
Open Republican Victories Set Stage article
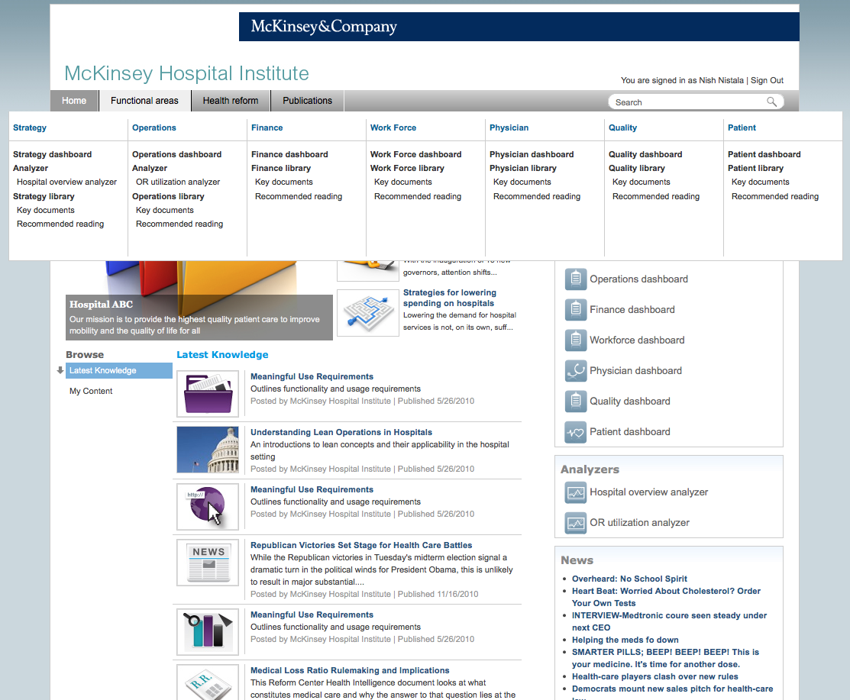(361, 545)
